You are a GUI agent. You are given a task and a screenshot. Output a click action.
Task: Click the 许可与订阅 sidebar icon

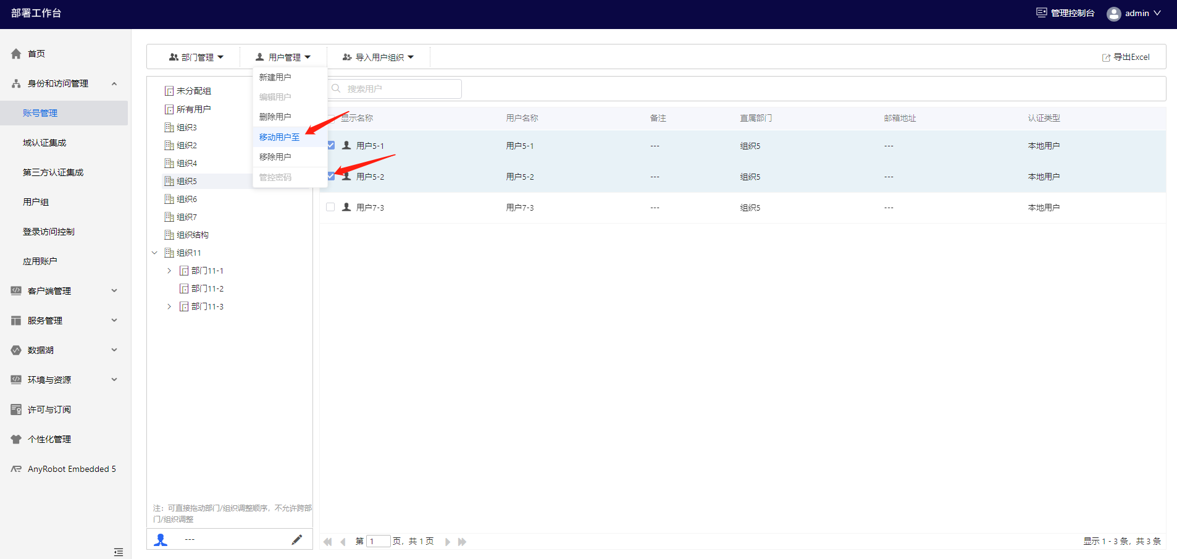pyautogui.click(x=16, y=410)
